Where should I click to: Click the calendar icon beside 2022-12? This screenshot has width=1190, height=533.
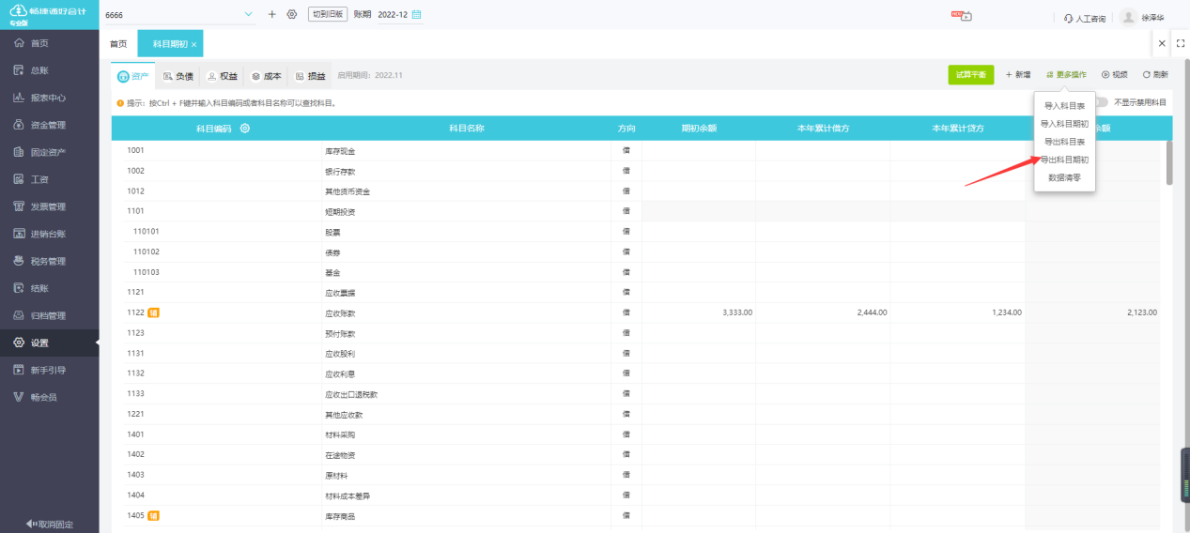[x=417, y=15]
